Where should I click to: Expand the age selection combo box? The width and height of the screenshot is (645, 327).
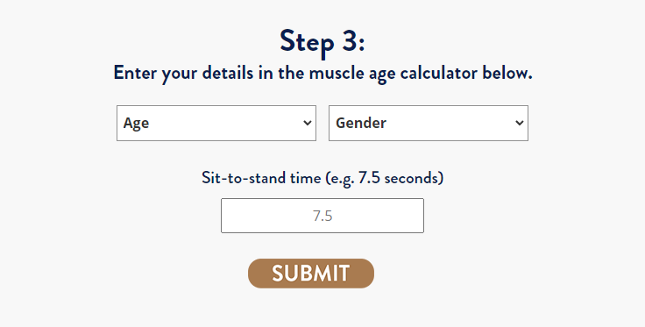pyautogui.click(x=216, y=123)
